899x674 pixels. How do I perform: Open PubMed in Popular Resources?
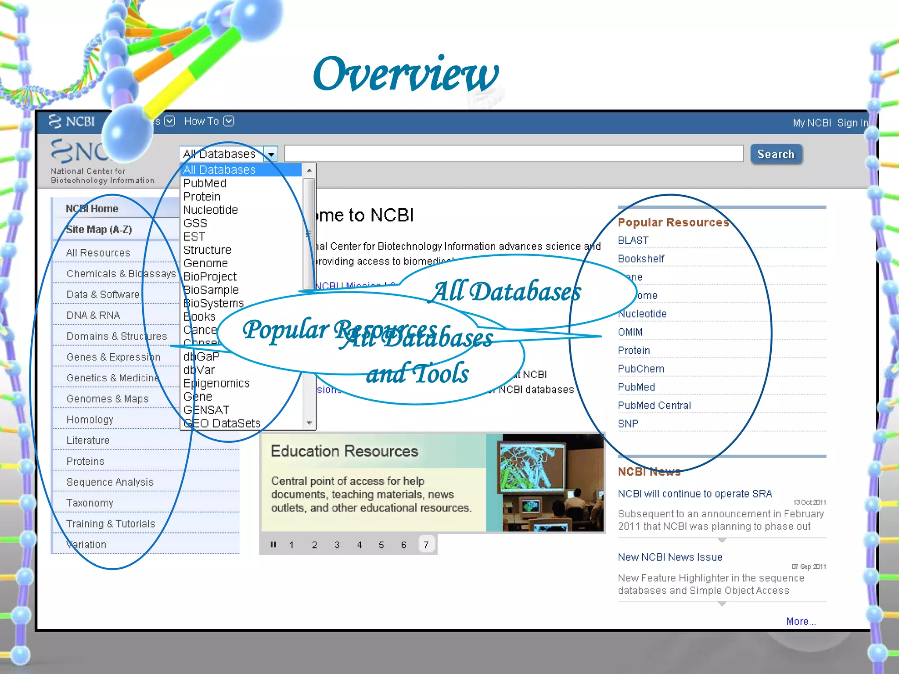(636, 387)
